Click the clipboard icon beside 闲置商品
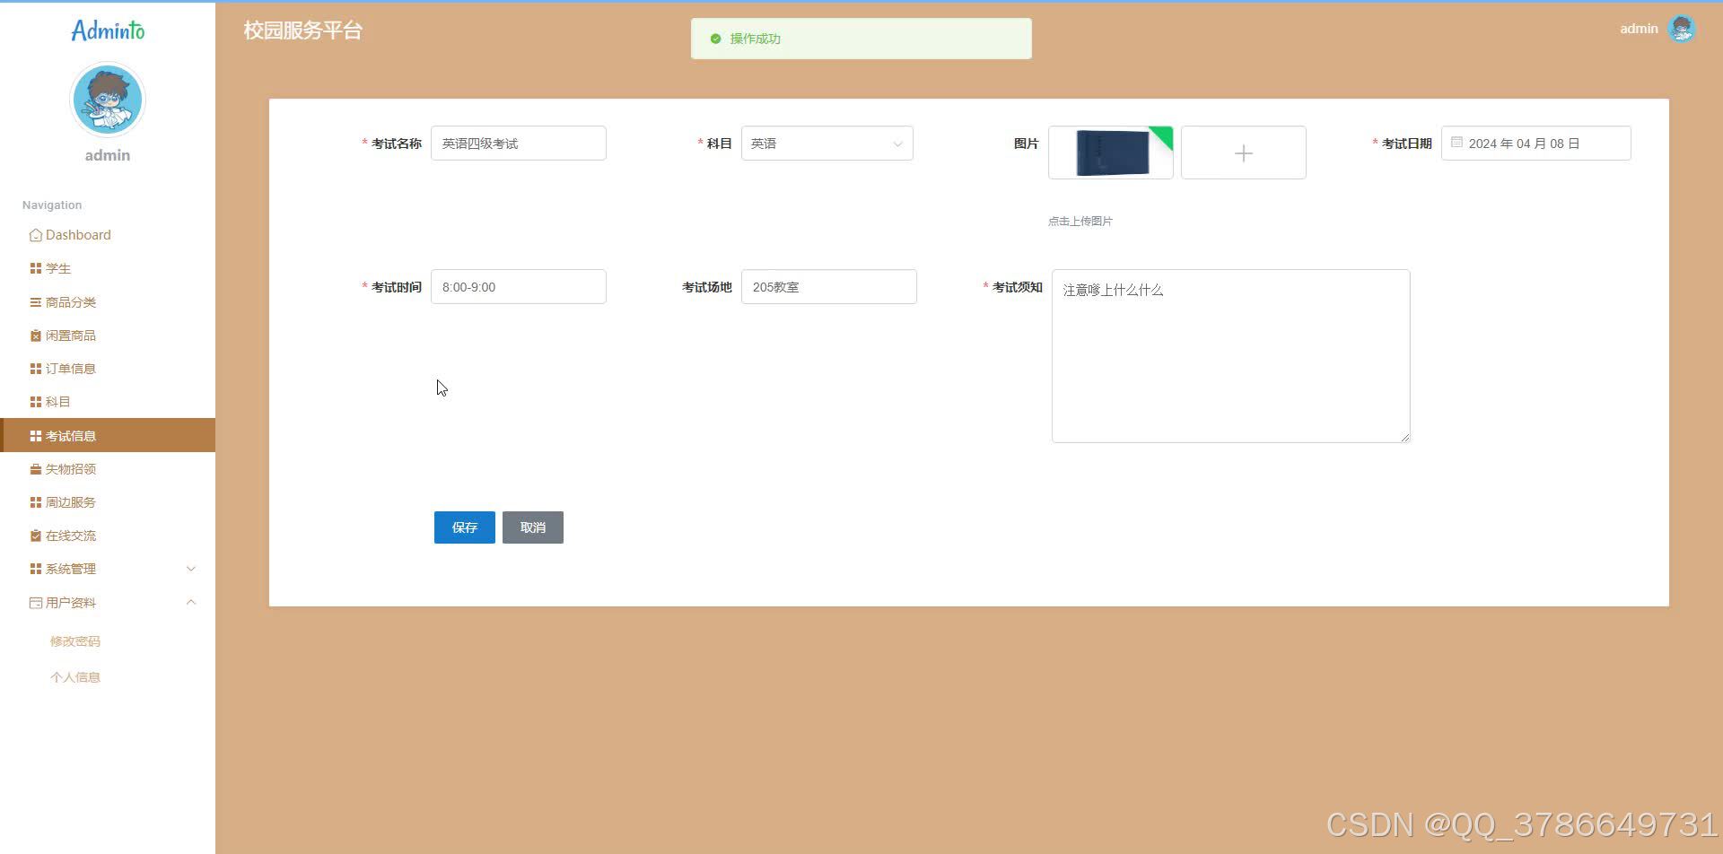The image size is (1723, 854). [36, 335]
